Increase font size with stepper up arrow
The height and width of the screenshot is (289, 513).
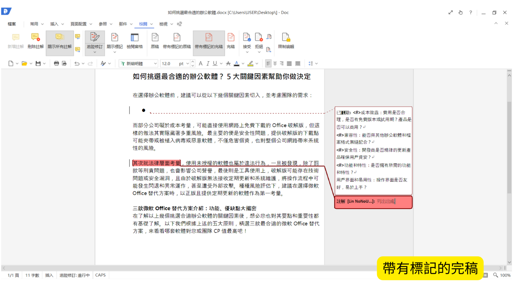[x=193, y=62]
